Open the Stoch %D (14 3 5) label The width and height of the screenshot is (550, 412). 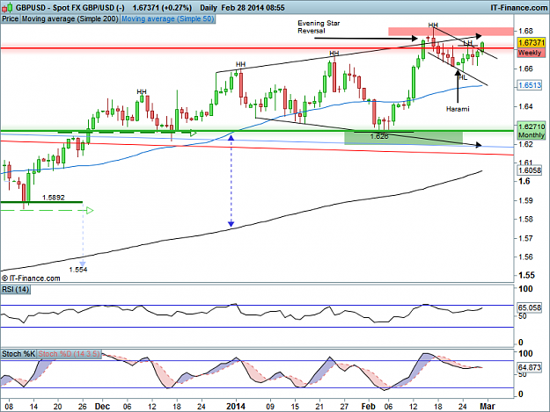coord(69,354)
